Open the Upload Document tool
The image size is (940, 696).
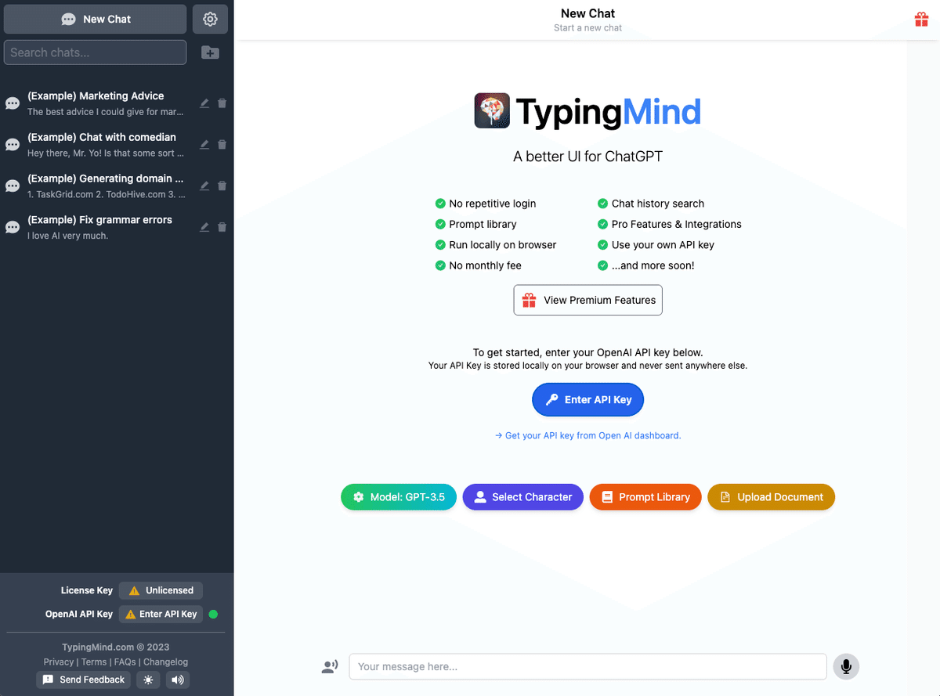coord(771,496)
